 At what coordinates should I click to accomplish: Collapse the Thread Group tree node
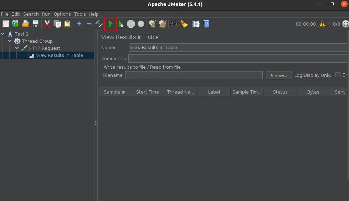click(x=10, y=41)
